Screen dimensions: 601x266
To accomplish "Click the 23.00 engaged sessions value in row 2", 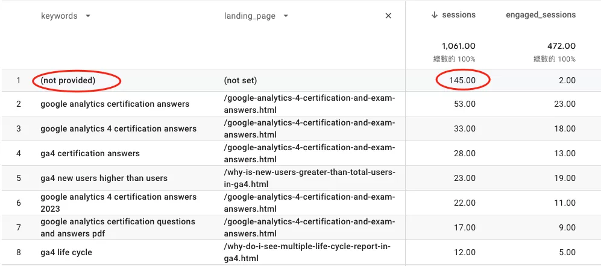I will tap(565, 104).
